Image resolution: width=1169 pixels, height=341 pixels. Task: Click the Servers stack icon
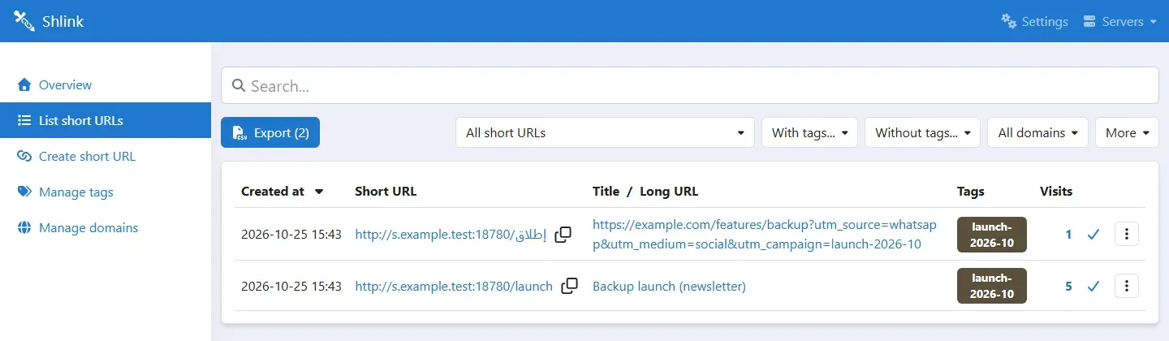(x=1089, y=21)
